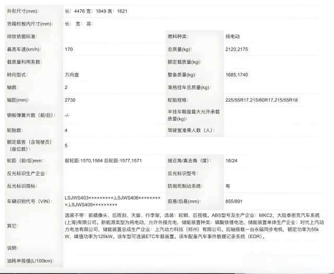Click the 排放依据标准 label
The width and height of the screenshot is (334, 274).
coord(22,36)
